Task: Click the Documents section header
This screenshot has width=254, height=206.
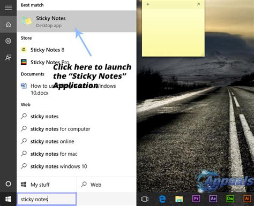Action: pos(33,74)
